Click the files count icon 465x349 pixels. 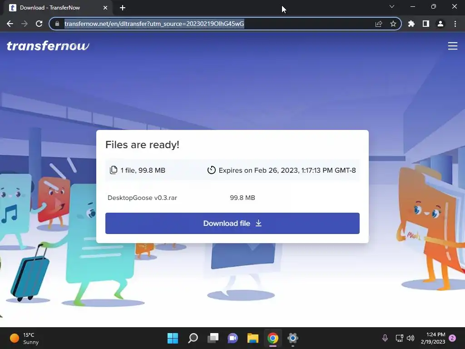coord(113,170)
